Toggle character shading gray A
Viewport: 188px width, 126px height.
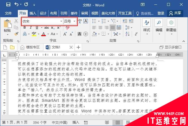tap(79, 34)
